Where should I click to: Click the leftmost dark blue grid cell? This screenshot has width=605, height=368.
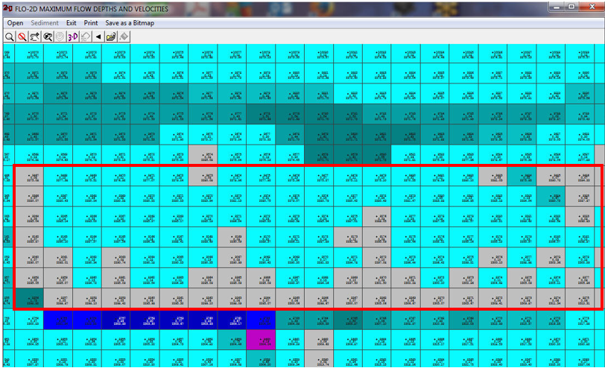click(62, 320)
